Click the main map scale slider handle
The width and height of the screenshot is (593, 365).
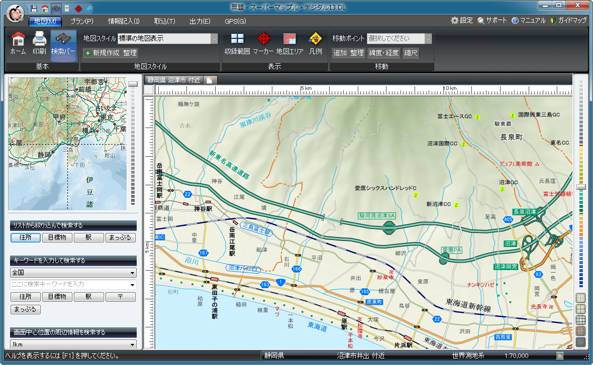(581, 187)
